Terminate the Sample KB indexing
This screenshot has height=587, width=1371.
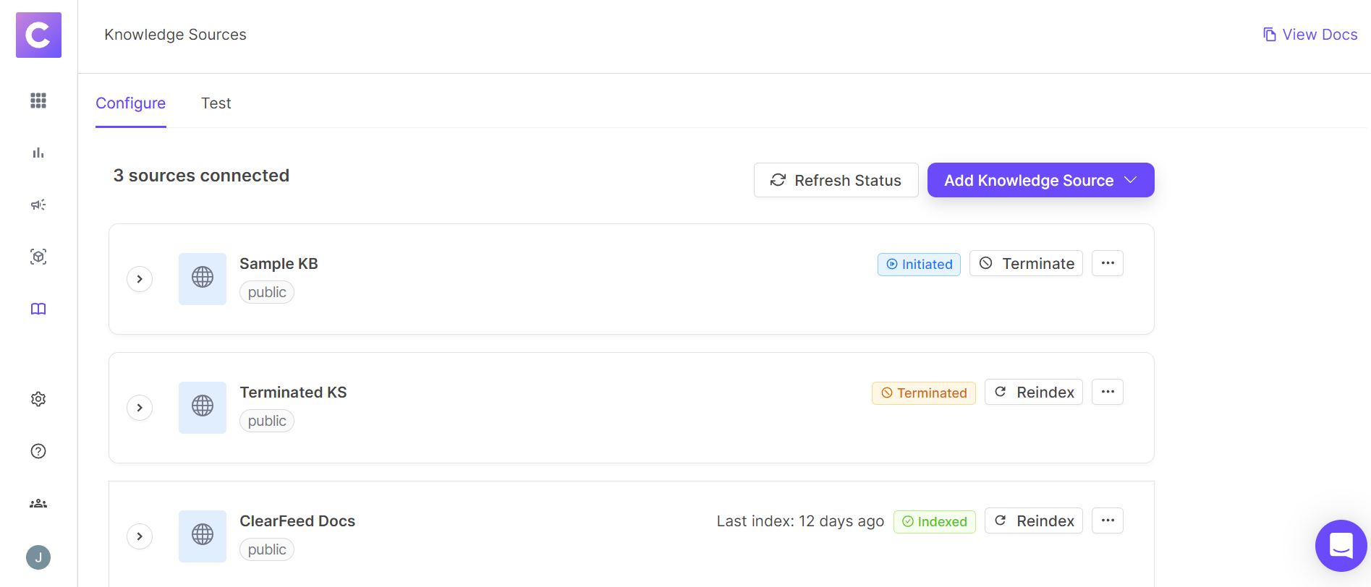click(x=1026, y=264)
